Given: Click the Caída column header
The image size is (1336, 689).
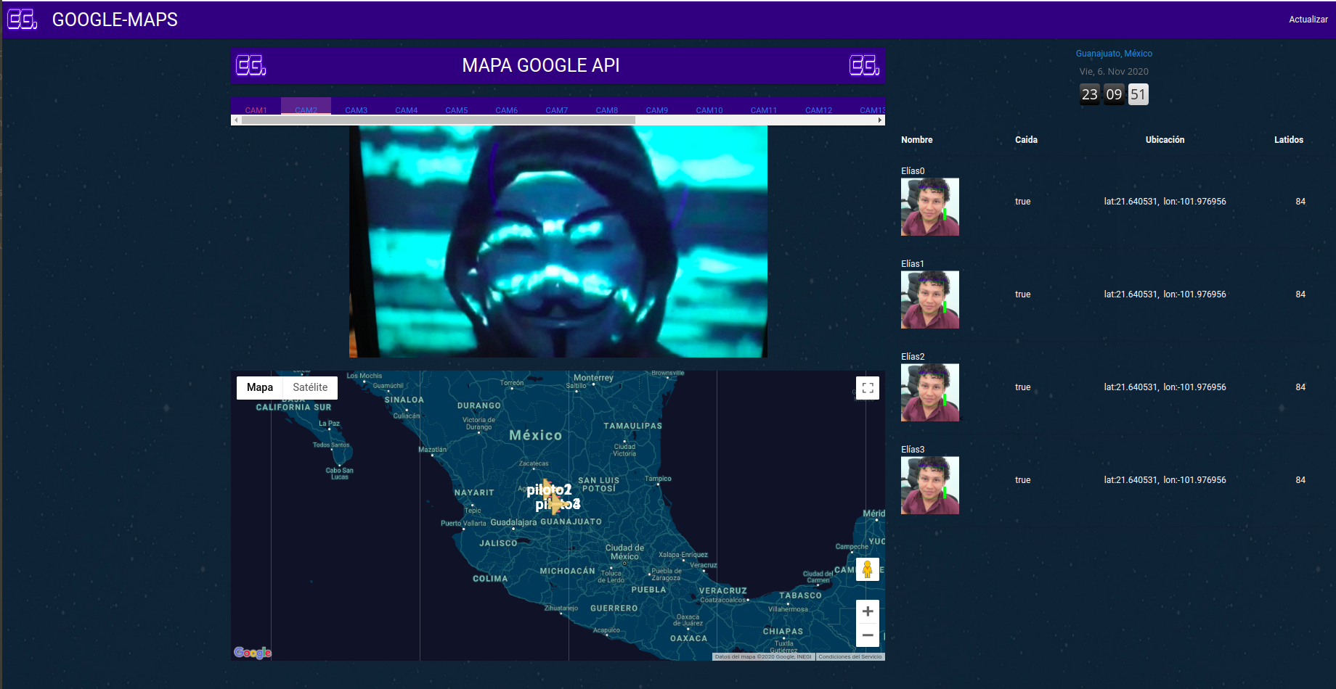Looking at the screenshot, I should 1026,140.
